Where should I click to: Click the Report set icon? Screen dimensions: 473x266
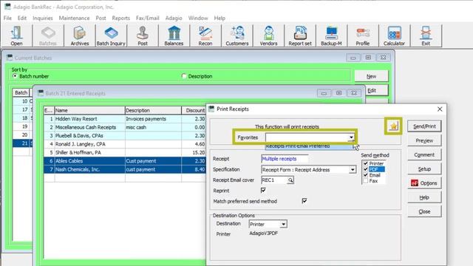tap(300, 36)
